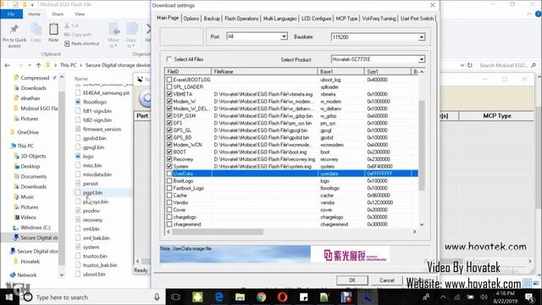This screenshot has height=305, width=542.
Task: Click Base1 column header
Action: point(340,71)
